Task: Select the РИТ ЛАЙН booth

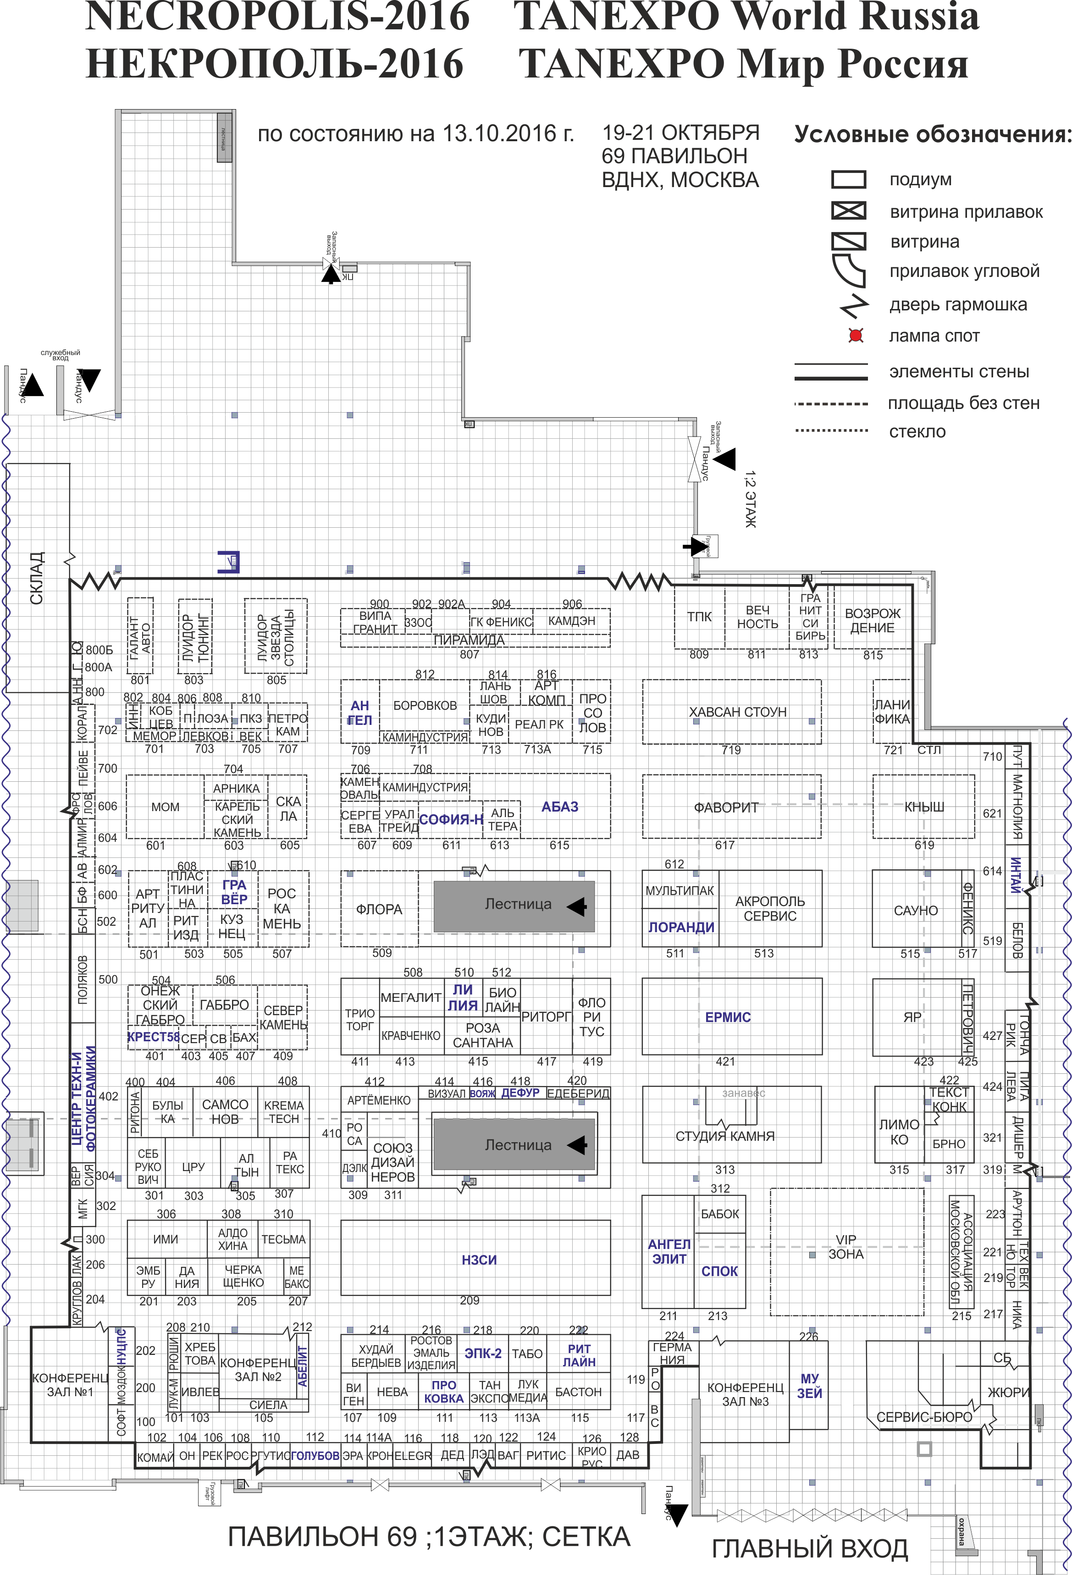Action: tap(578, 1355)
